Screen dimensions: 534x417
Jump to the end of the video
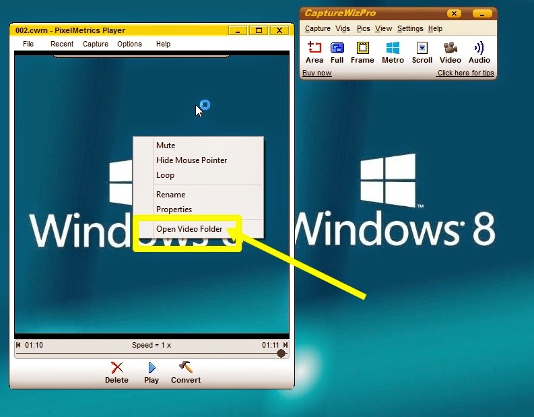(x=286, y=345)
